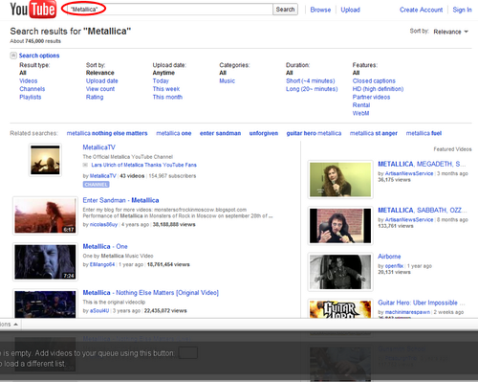This screenshot has height=382, width=478.
Task: Click Sign In
Action: coord(462,10)
